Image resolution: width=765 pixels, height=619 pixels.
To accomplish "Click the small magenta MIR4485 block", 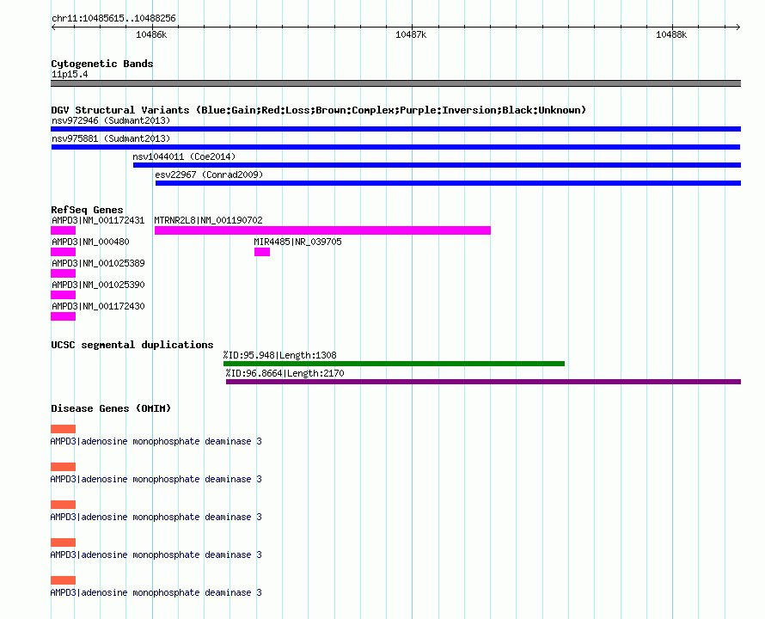I will pos(262,252).
